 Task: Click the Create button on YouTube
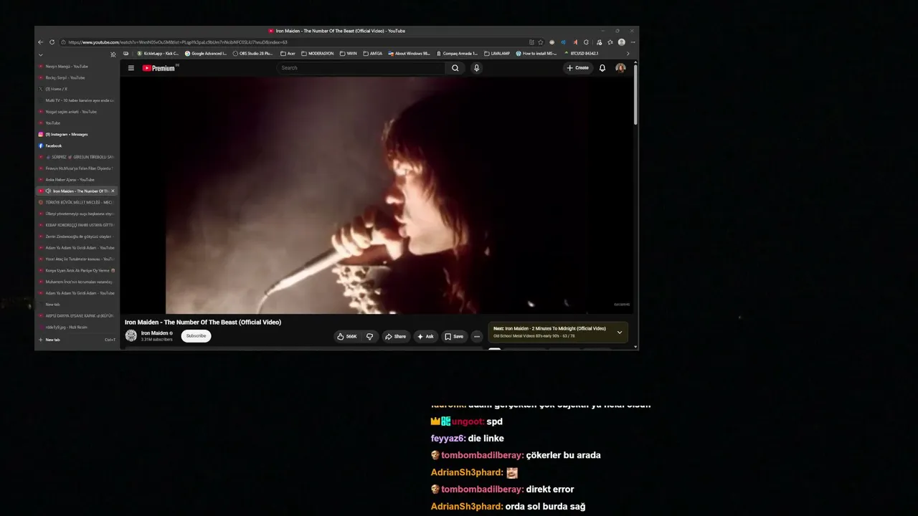577,68
